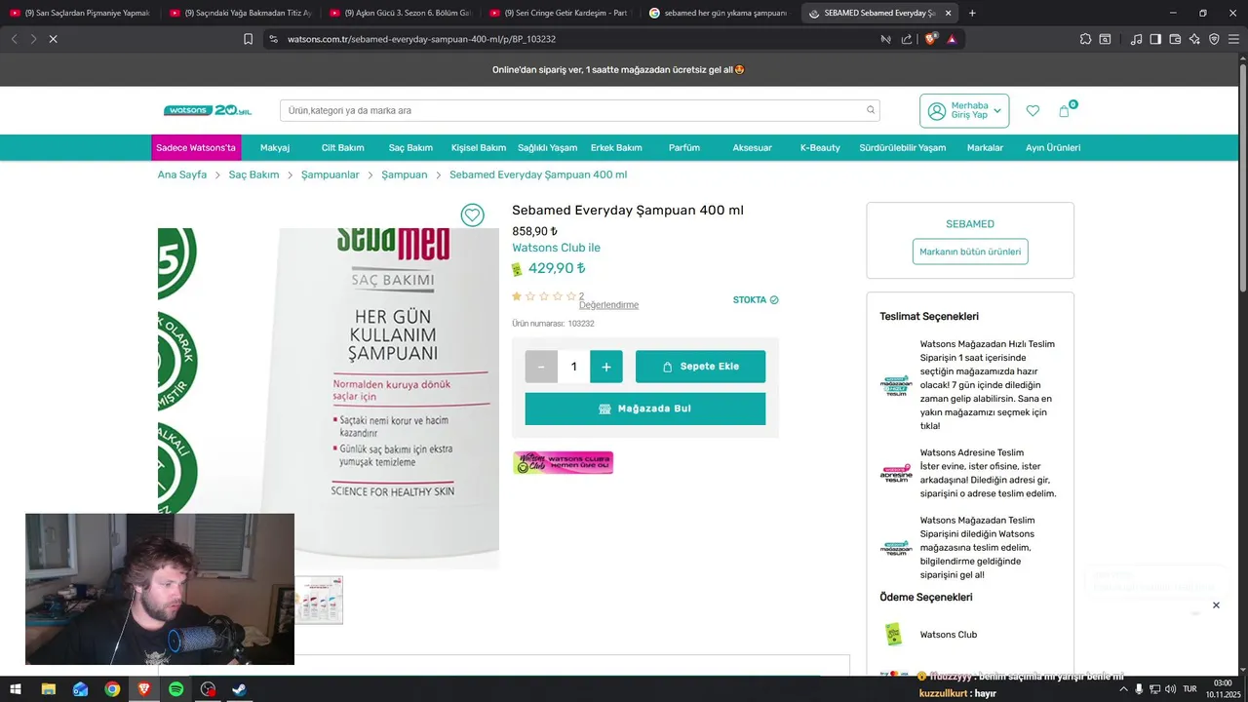Click the Watsons Club ile link
The height and width of the screenshot is (702, 1248).
tap(557, 248)
